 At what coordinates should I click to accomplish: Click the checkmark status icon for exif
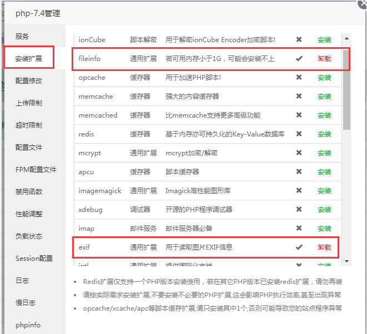299,247
